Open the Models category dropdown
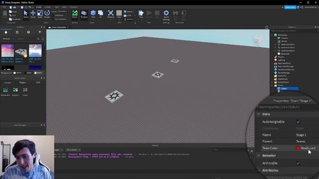The height and width of the screenshot is (179, 319). [8, 39]
